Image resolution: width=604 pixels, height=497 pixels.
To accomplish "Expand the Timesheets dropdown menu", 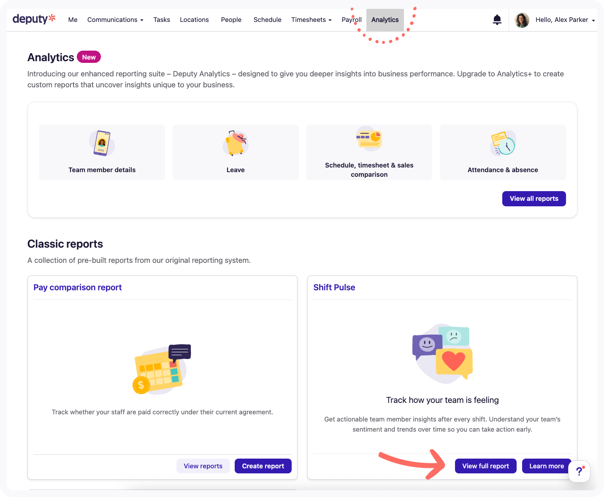I will pos(311,20).
